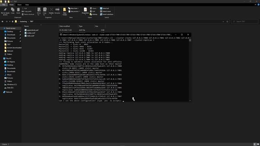Click the Refresh button beside address bar
The height and width of the screenshot is (146, 260).
coord(227,21)
